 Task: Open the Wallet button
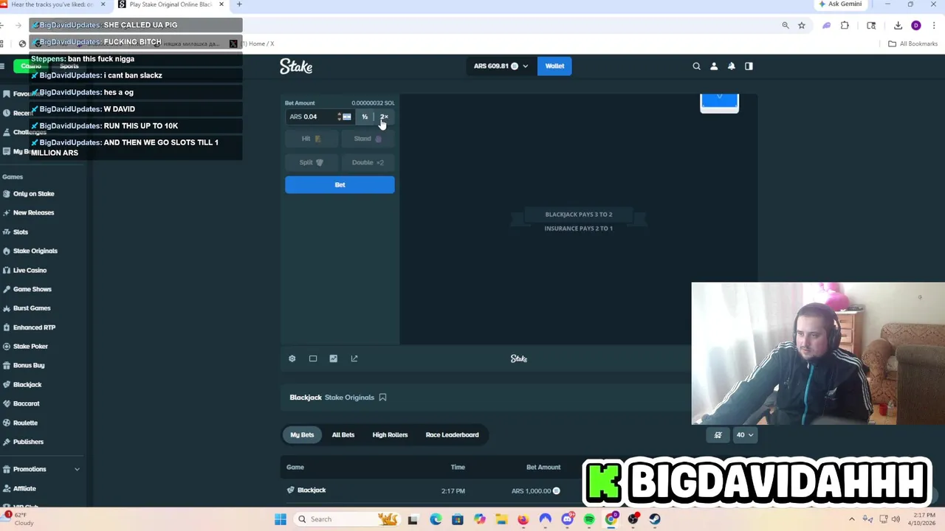(554, 66)
